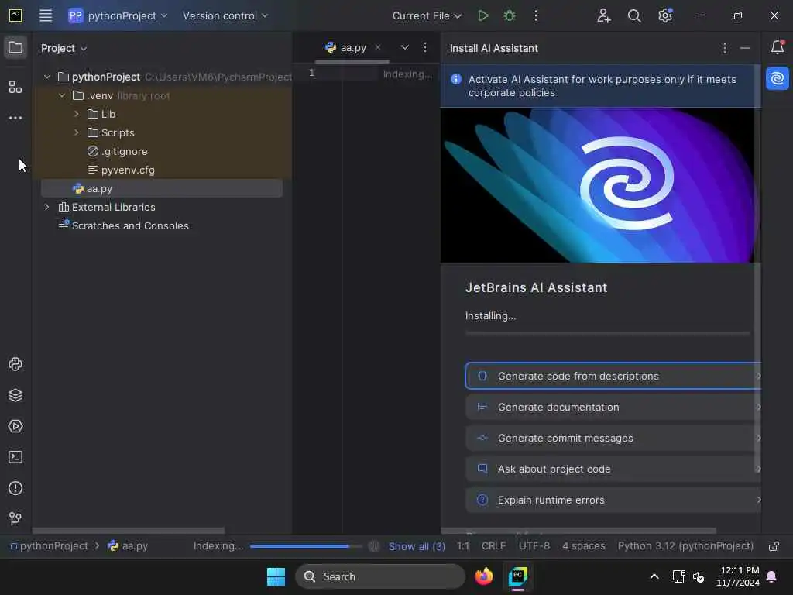This screenshot has height=595, width=793.
Task: Show more tool windows ellipsis
Action: (15, 118)
